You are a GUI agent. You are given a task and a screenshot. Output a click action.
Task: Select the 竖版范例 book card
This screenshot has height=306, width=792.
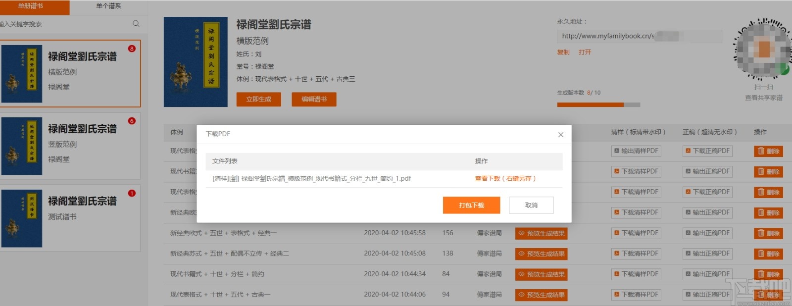coord(71,146)
